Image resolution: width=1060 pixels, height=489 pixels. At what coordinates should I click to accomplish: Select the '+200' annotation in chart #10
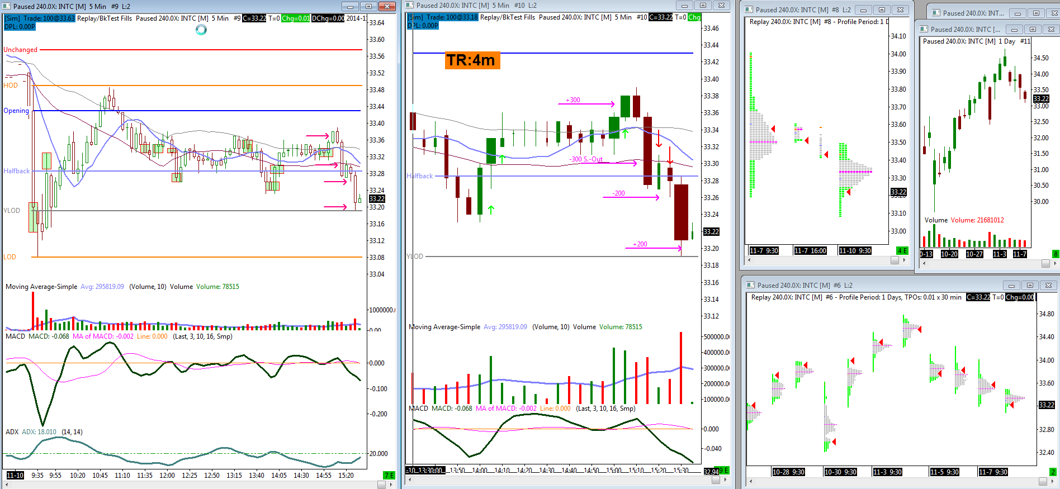(x=640, y=244)
